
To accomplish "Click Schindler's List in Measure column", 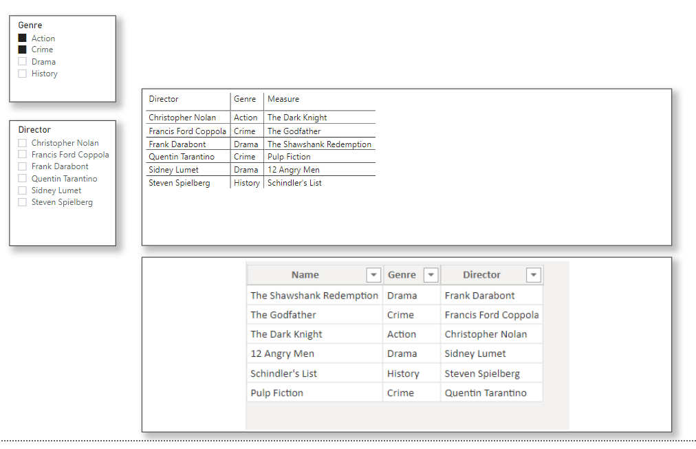I will (294, 183).
